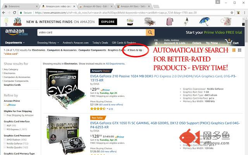Check the Amazon Prime filter box

coord(5,105)
